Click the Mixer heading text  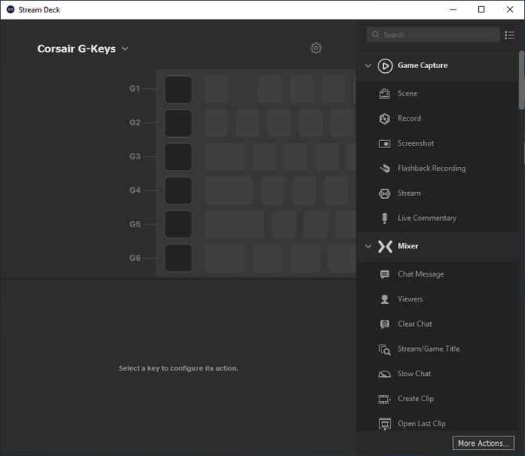[407, 246]
